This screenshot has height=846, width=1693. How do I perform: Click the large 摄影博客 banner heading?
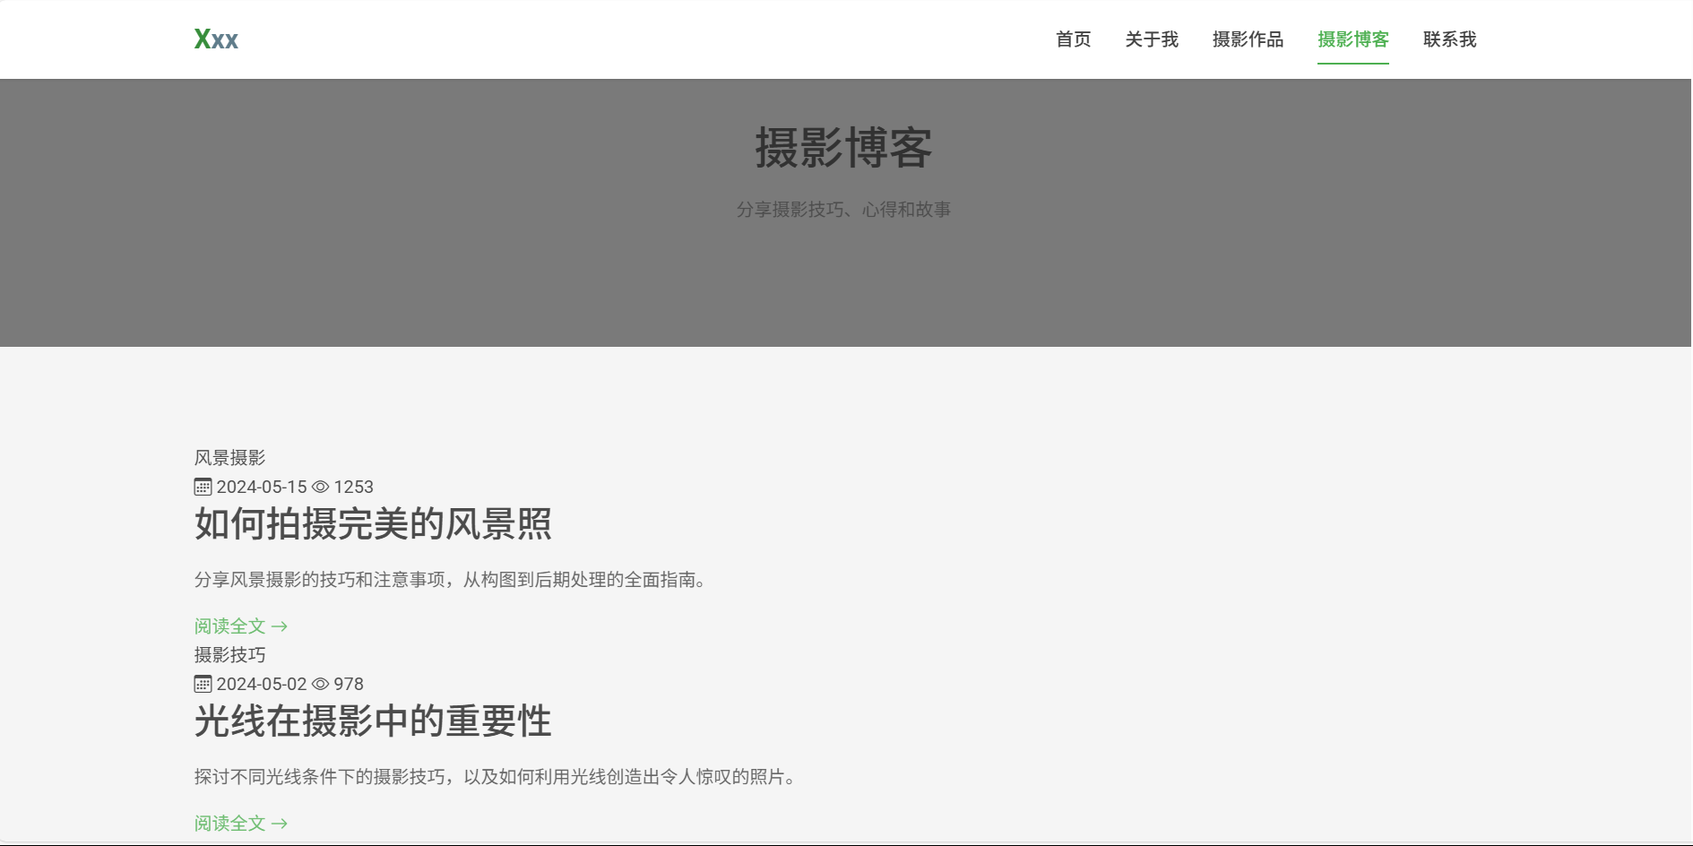[x=843, y=148]
